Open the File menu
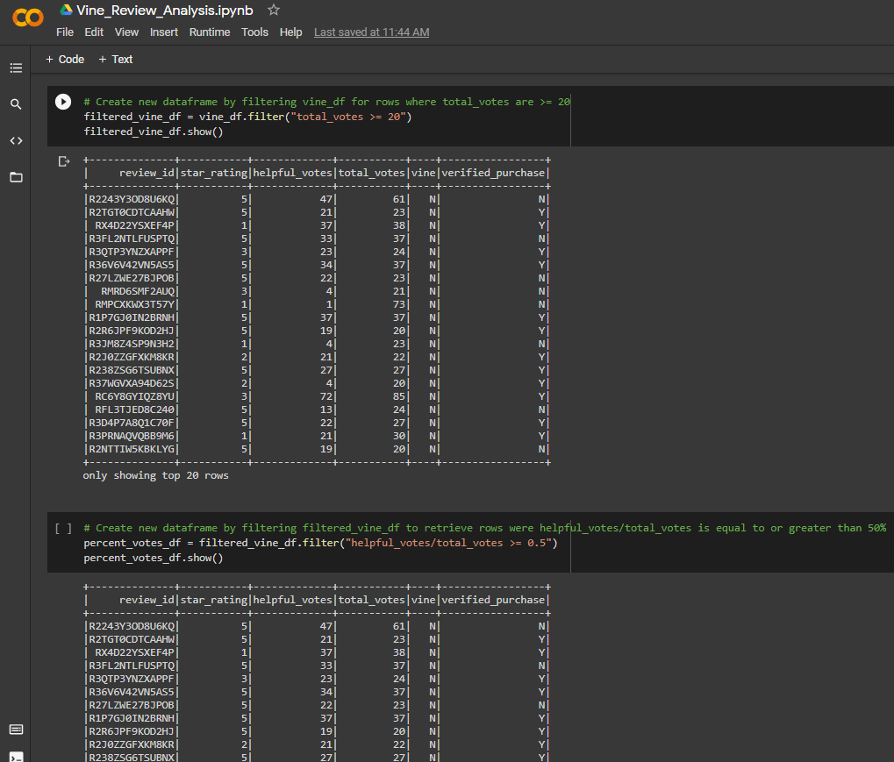This screenshot has width=894, height=762. click(64, 32)
